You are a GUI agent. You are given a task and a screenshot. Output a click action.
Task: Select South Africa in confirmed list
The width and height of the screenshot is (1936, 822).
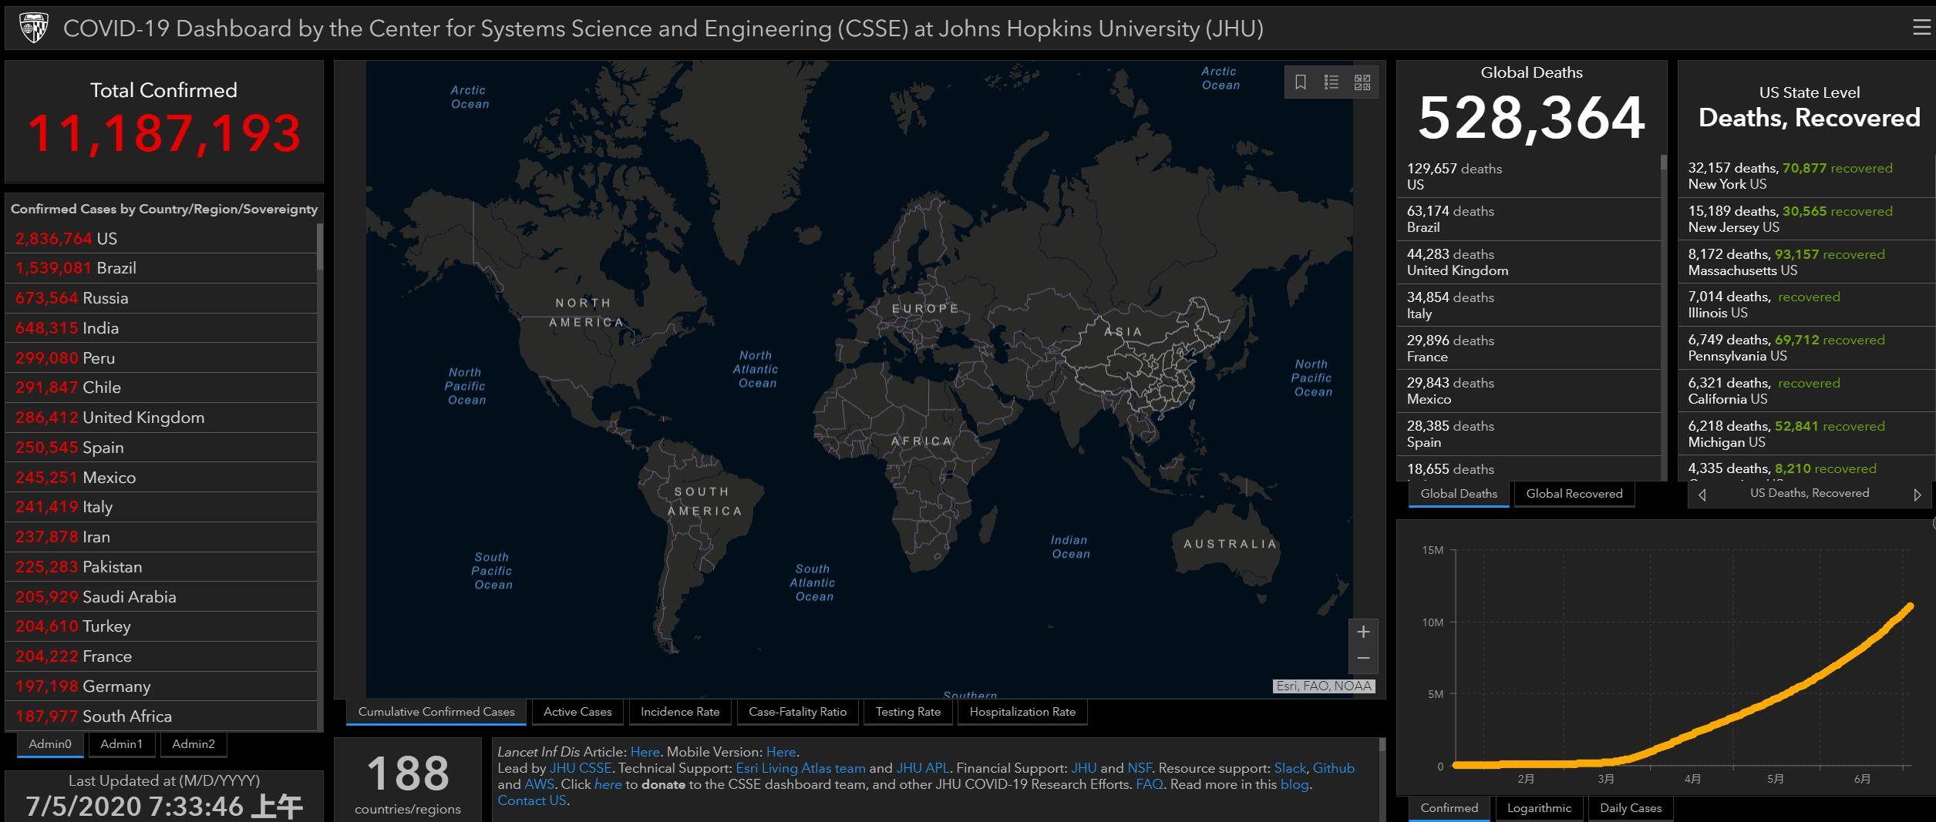161,716
